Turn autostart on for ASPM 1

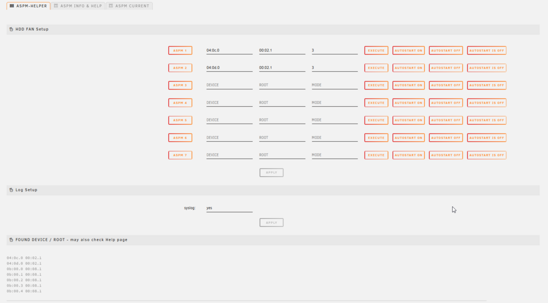coord(408,50)
